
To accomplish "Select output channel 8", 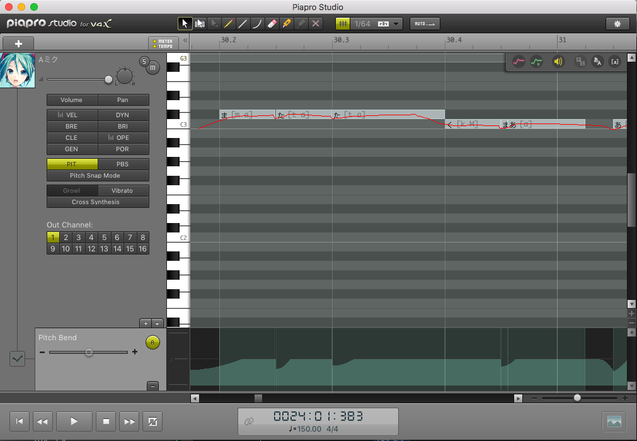I will (142, 237).
